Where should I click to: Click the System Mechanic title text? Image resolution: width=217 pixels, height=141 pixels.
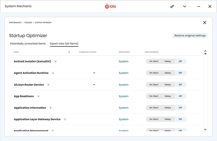coord(18,6)
